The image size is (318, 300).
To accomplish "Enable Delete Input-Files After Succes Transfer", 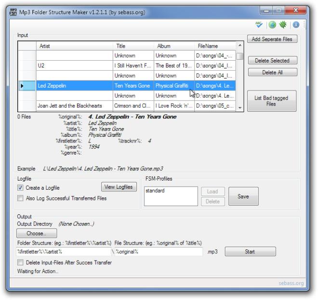I will pos(20,262).
